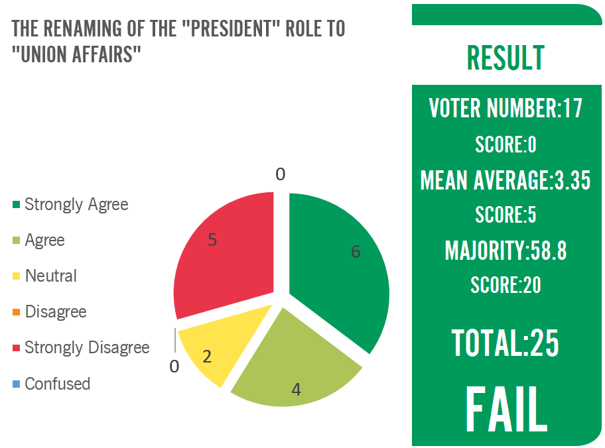
Task: Select the red pie slice labeled 5
Action: [226, 252]
